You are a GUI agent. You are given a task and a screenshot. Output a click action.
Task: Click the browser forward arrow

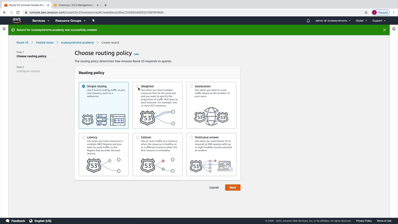point(11,12)
